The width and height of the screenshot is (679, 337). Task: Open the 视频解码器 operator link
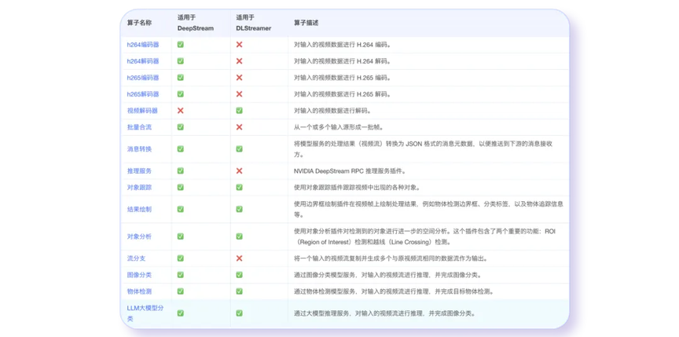(x=142, y=111)
